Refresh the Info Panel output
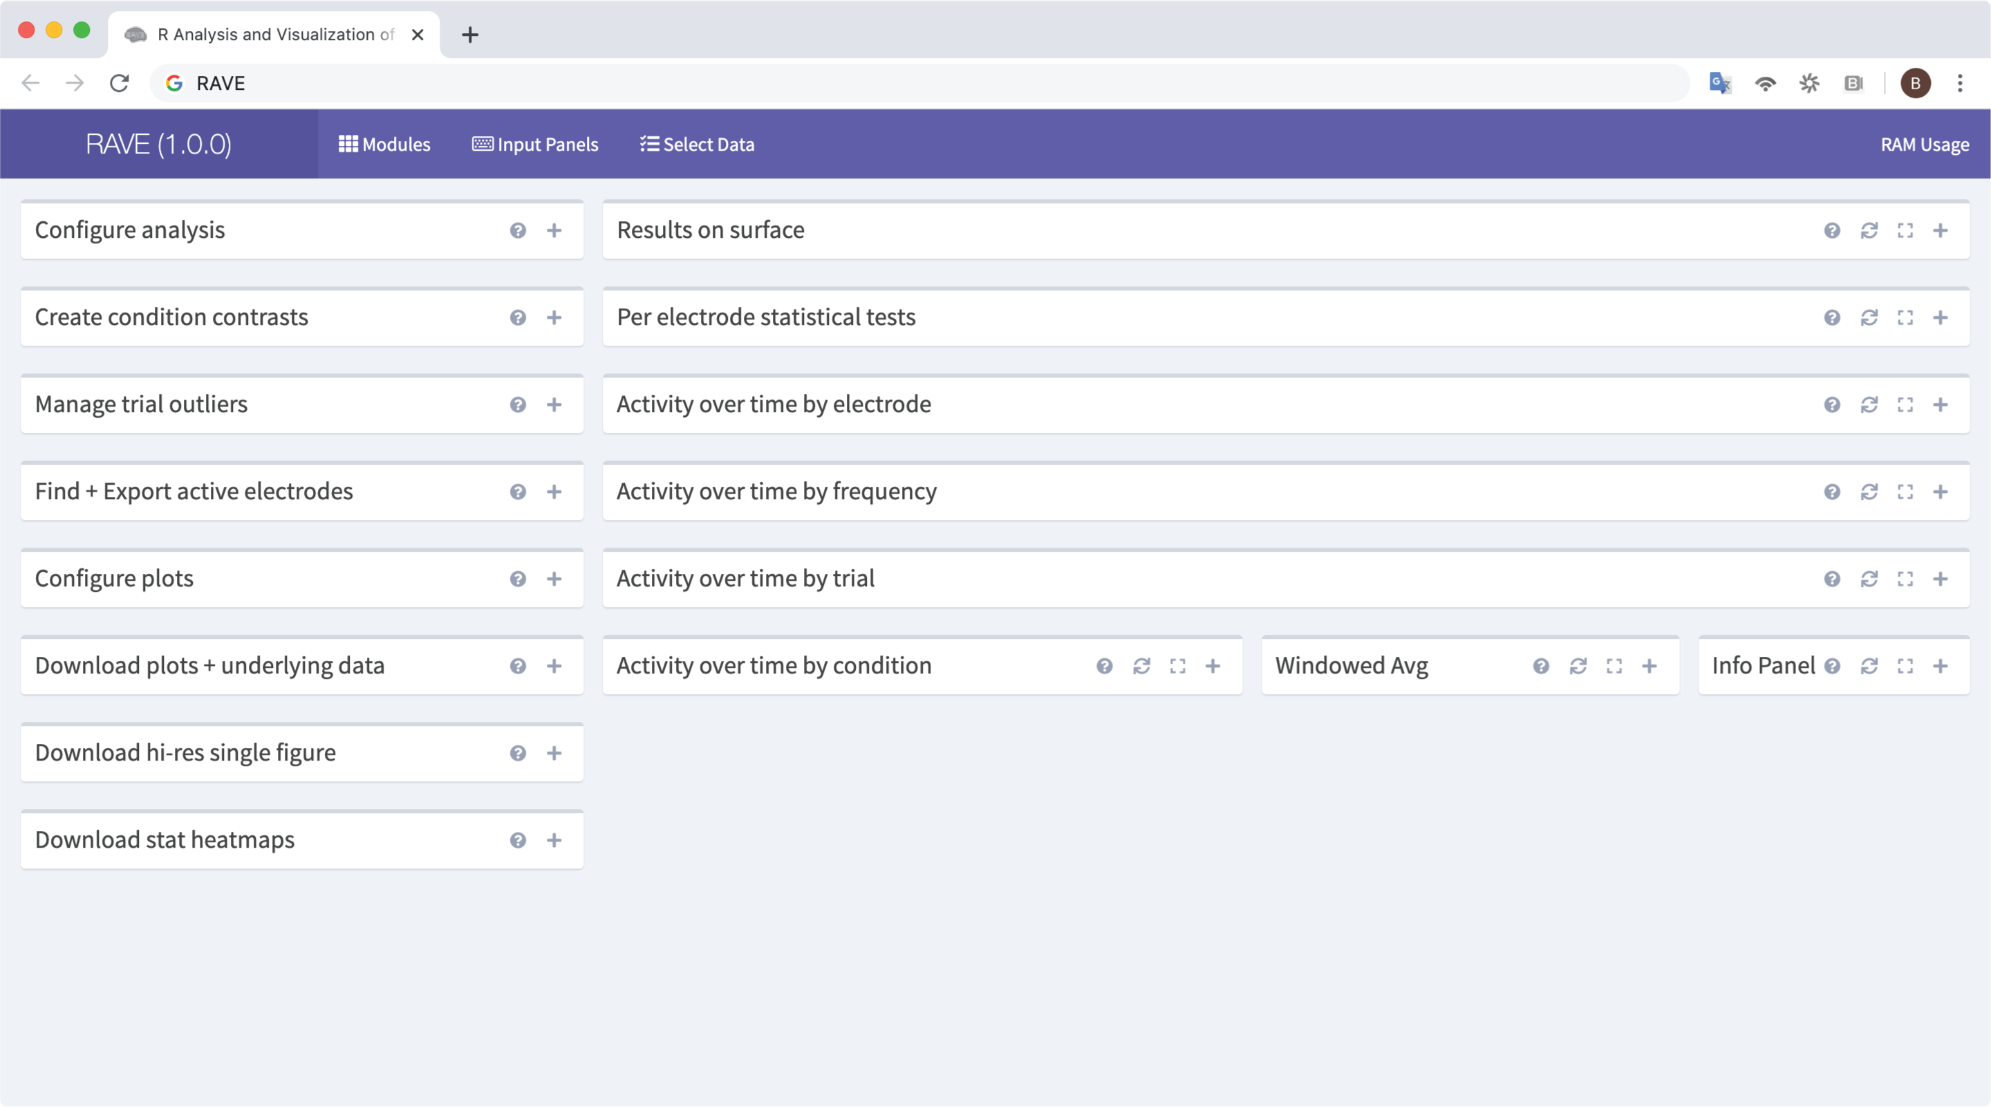 [1869, 667]
